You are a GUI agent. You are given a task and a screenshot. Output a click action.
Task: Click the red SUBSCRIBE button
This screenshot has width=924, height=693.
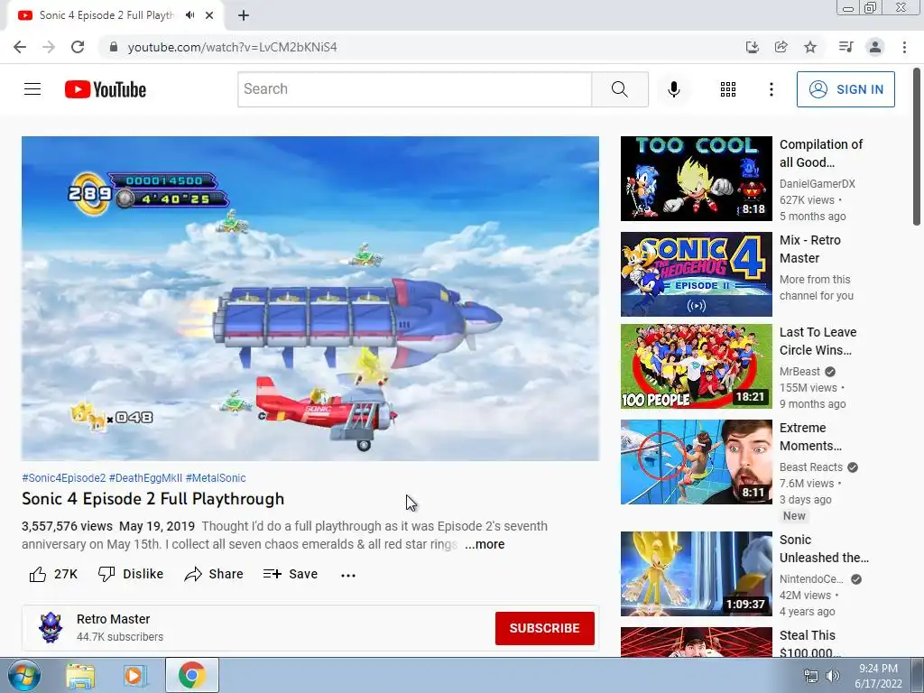544,628
